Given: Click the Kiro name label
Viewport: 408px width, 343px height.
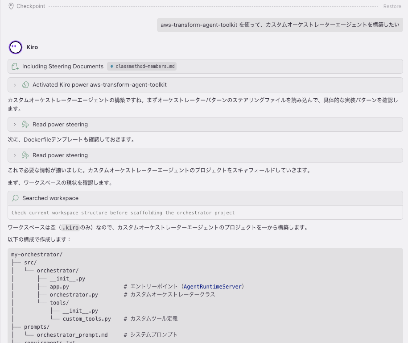Looking at the screenshot, I should (32, 47).
